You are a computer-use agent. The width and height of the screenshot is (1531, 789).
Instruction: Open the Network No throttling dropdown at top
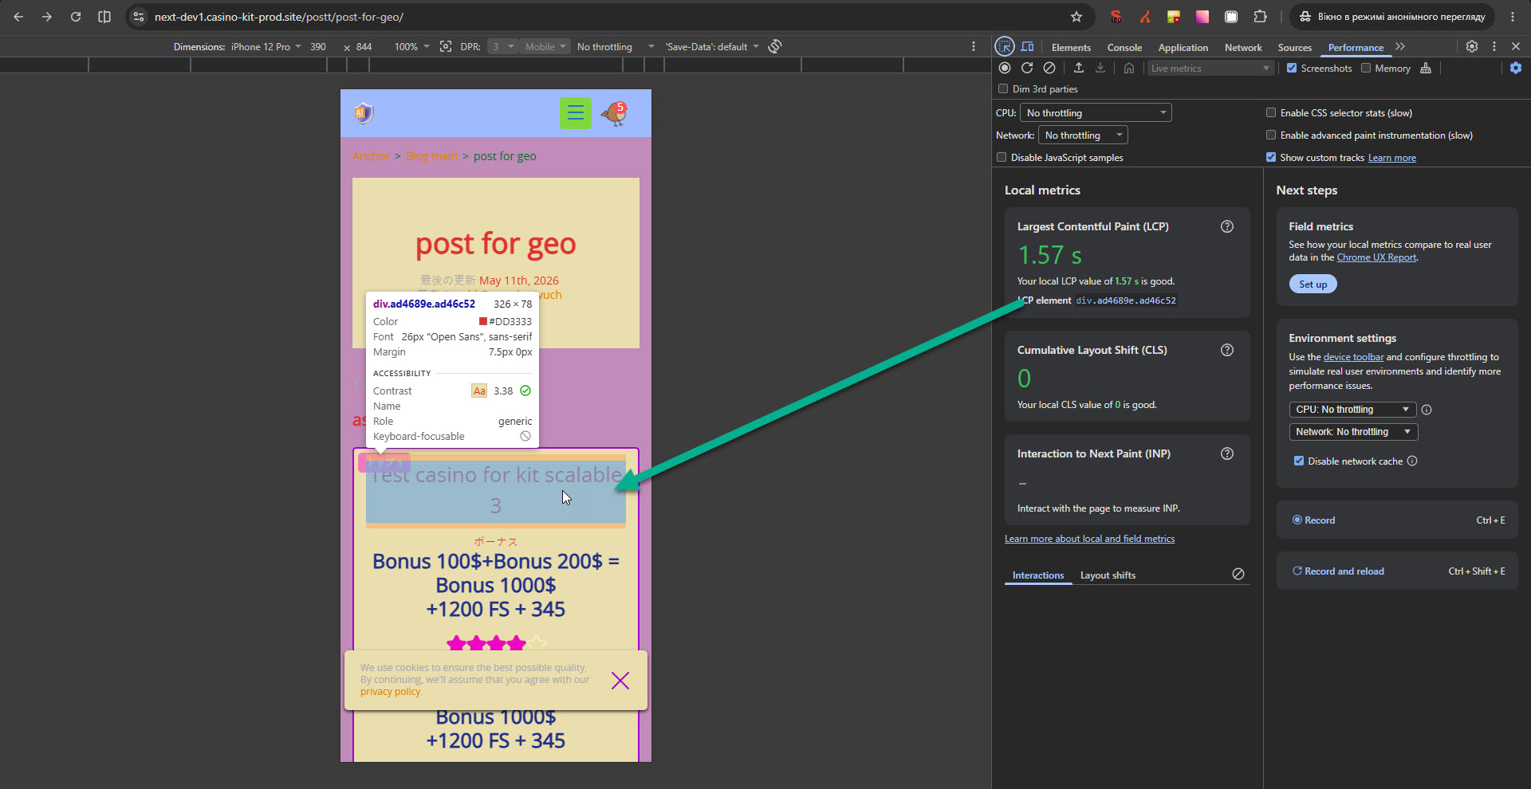pos(1083,135)
